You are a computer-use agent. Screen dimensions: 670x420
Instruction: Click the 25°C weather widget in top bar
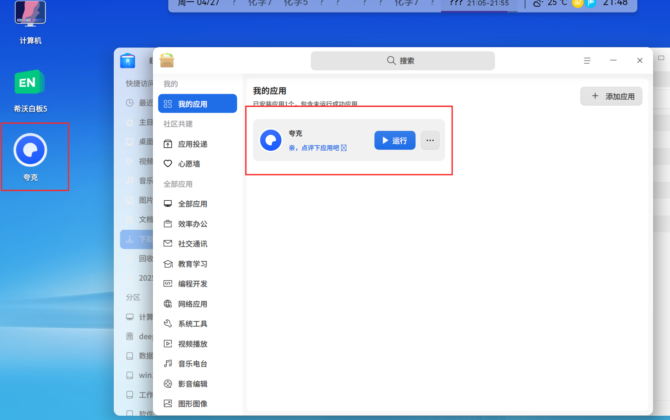[x=550, y=3]
